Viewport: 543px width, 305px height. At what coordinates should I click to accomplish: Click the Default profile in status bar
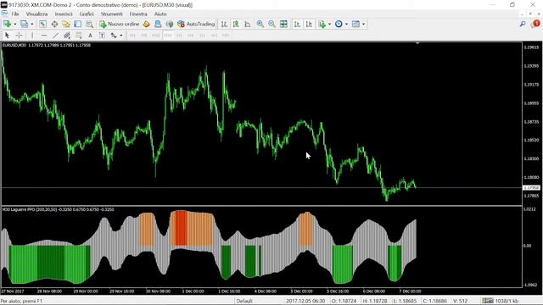click(244, 301)
